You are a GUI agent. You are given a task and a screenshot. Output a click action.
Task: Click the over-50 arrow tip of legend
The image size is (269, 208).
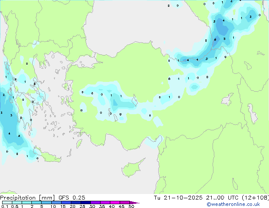point(134,202)
